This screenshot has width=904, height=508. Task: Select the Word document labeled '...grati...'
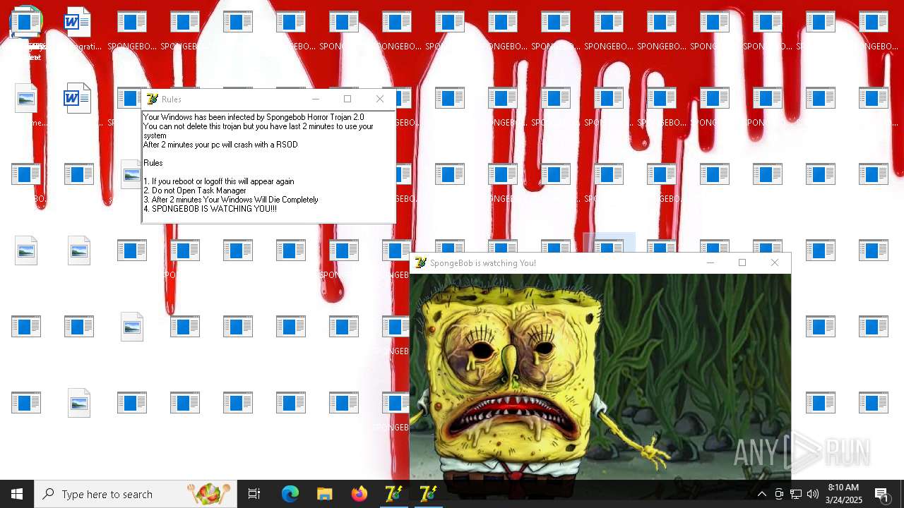(x=78, y=28)
